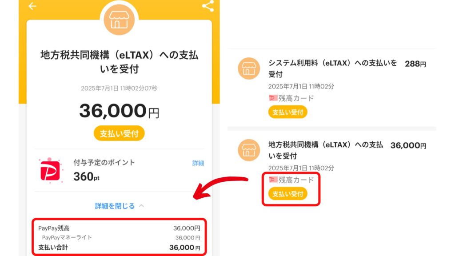Tap the red PayPay points logo
455x256 pixels.
[50, 171]
